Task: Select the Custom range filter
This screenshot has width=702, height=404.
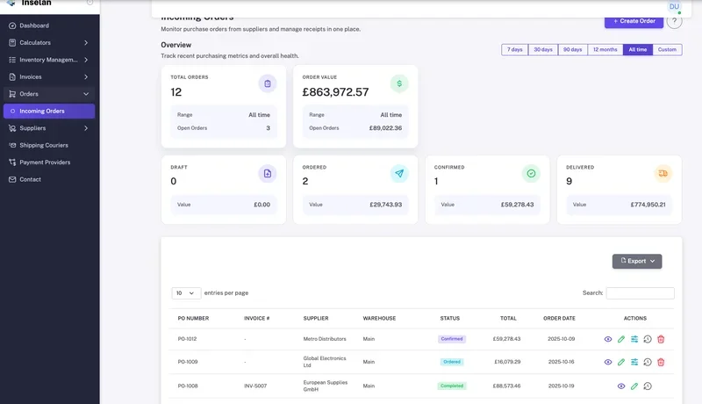Action: point(667,50)
